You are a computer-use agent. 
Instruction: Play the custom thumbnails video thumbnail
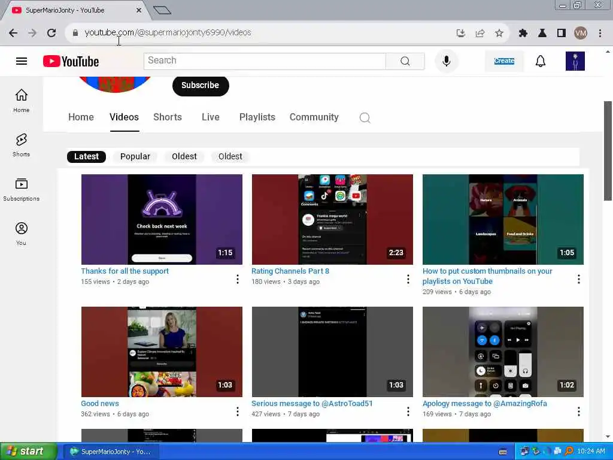(x=503, y=219)
